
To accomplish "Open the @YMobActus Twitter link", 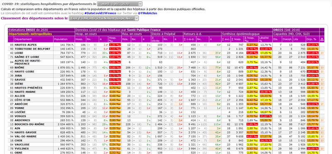I will point(147,13).
